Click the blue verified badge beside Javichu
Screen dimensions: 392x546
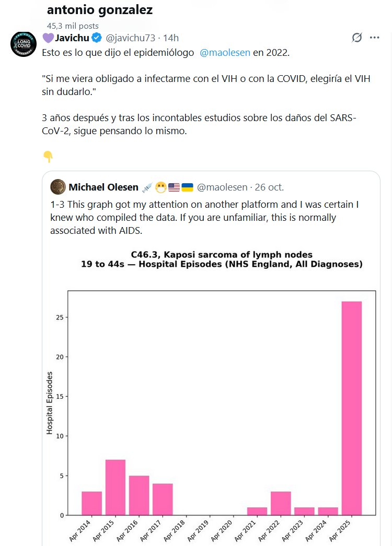pos(97,38)
